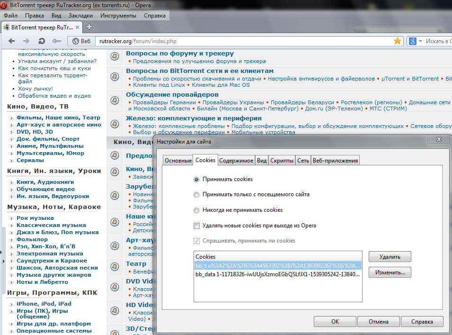Click the Удалить button
Screen dimensions: 452x335
[390, 257]
